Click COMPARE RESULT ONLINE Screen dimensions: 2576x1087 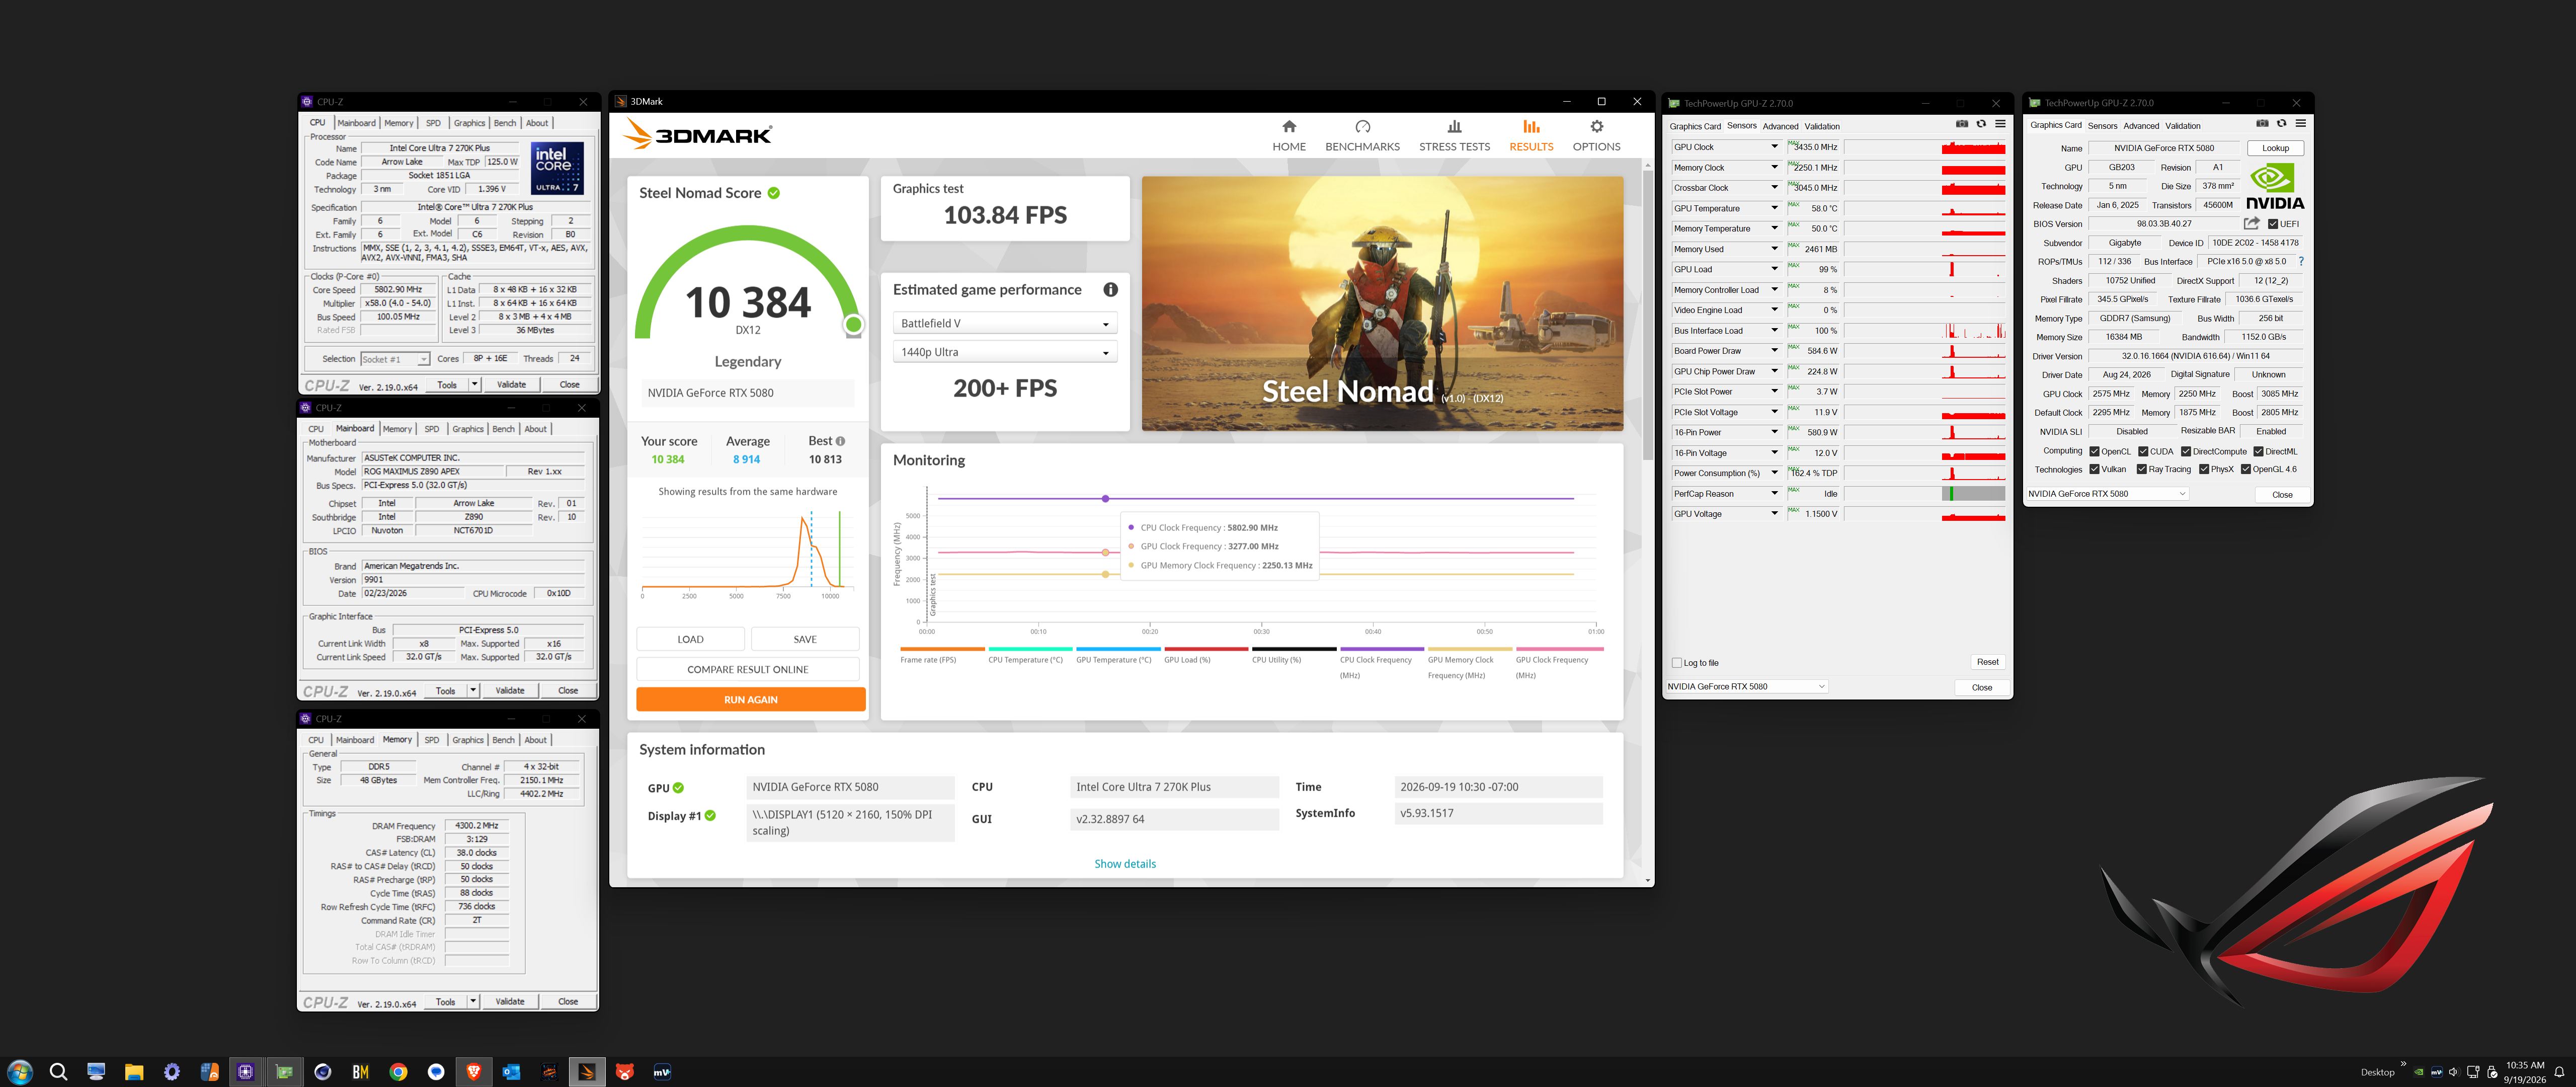pyautogui.click(x=748, y=670)
